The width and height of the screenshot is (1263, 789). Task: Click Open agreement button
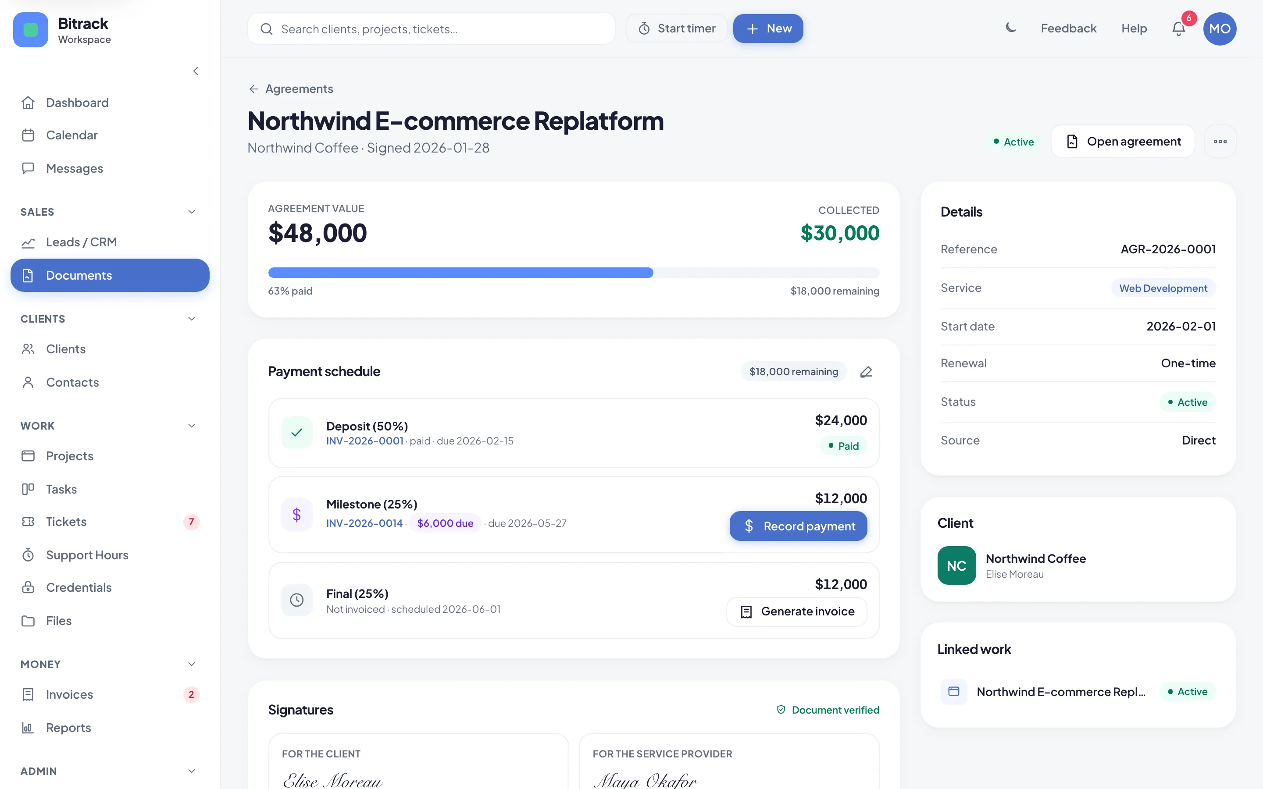click(1123, 142)
